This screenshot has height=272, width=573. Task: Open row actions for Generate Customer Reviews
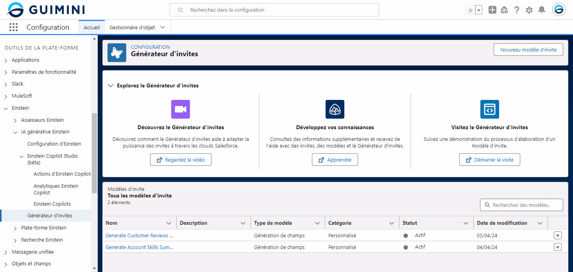click(x=558, y=235)
